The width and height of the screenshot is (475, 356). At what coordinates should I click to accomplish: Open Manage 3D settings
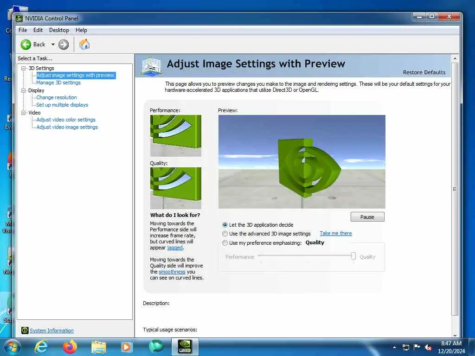(x=58, y=83)
